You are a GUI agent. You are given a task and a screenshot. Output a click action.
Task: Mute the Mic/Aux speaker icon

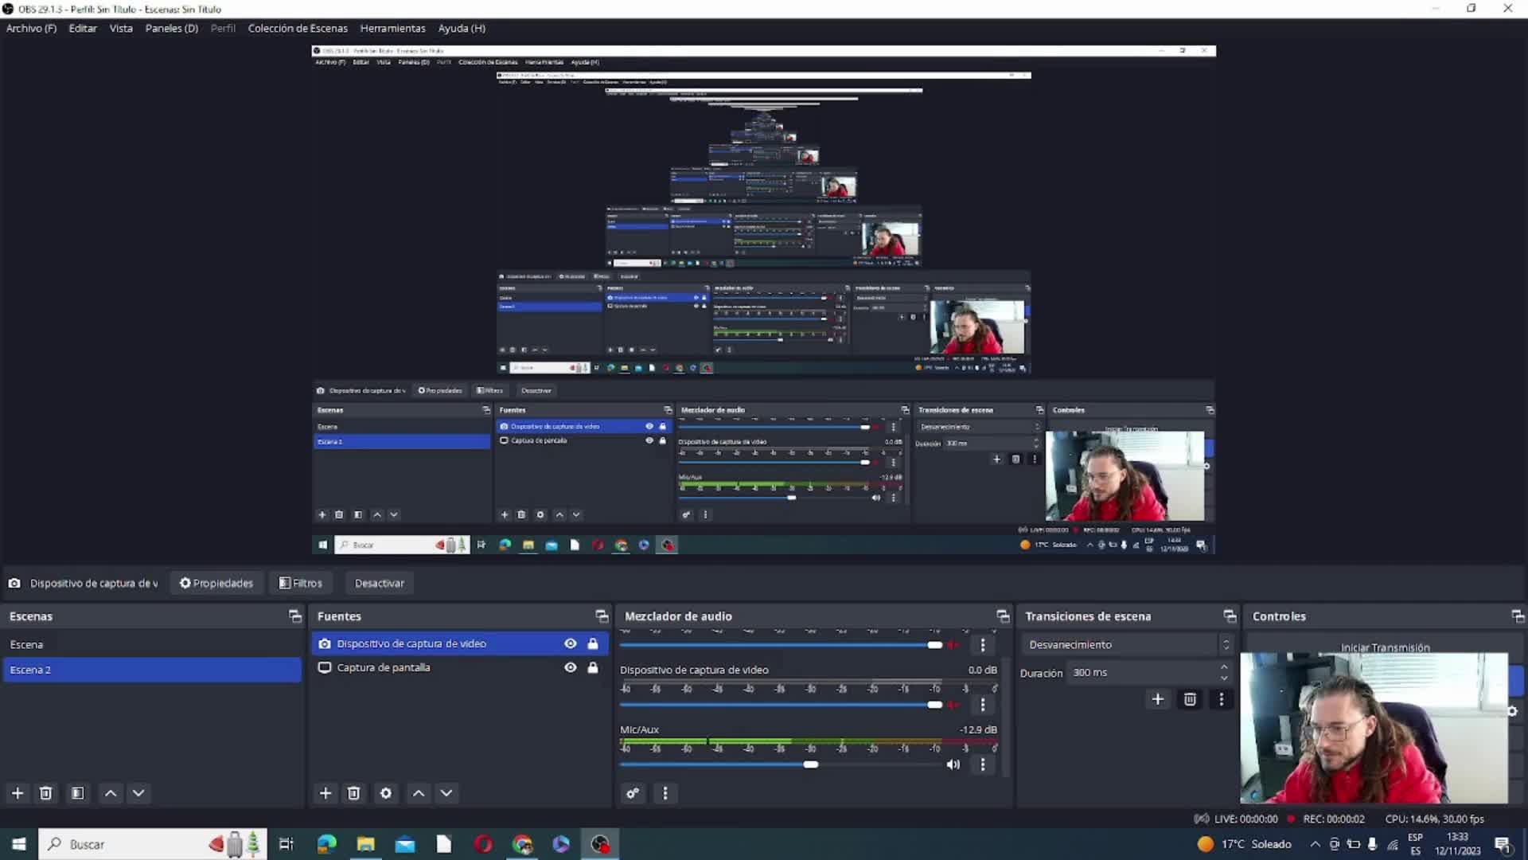[953, 764]
